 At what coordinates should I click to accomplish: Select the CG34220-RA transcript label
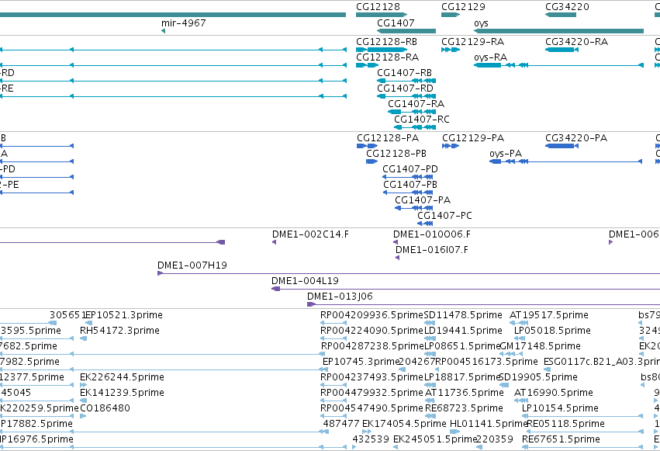pyautogui.click(x=576, y=42)
